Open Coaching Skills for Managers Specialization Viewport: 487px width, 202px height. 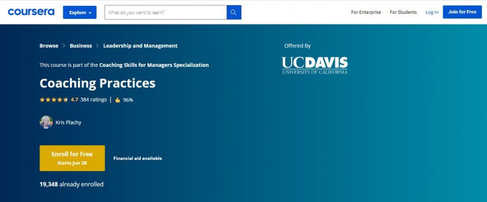154,65
